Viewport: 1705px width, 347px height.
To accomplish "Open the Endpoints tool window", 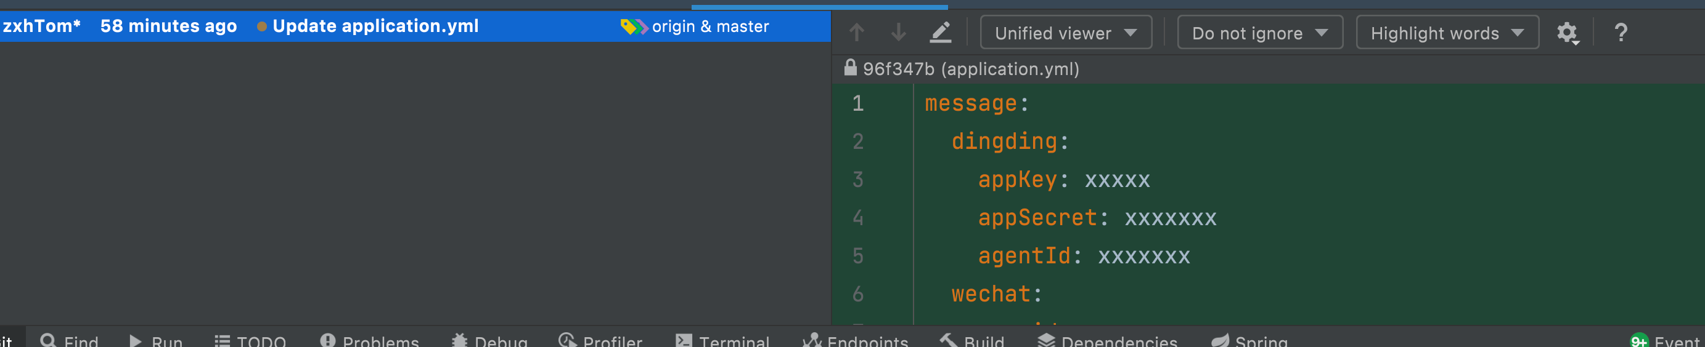I will (x=855, y=340).
